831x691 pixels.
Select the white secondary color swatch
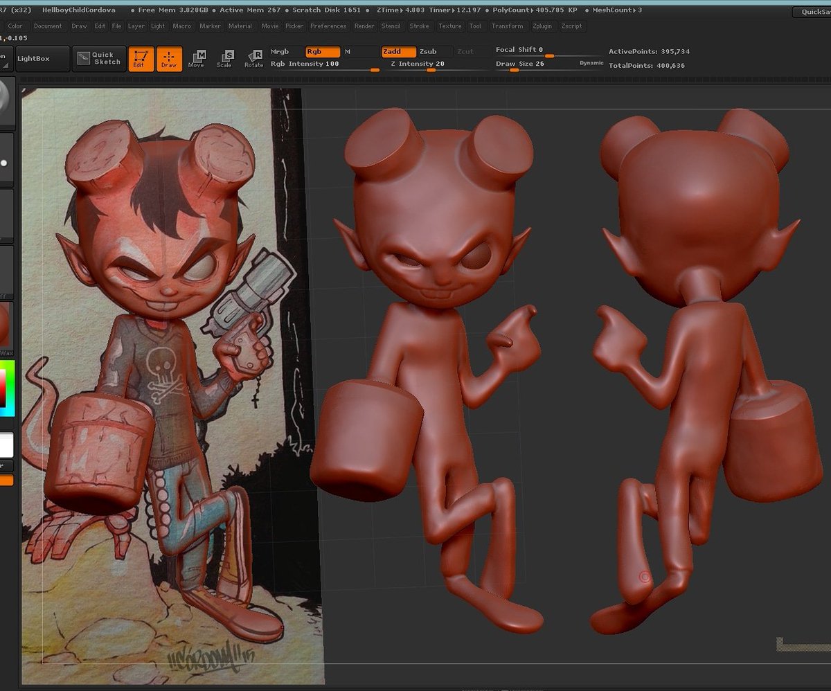[6, 445]
